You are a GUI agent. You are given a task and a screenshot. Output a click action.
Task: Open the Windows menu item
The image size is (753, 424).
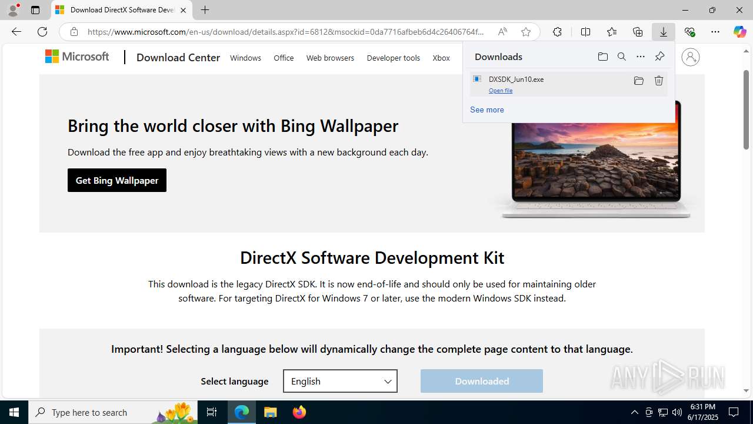tap(245, 58)
